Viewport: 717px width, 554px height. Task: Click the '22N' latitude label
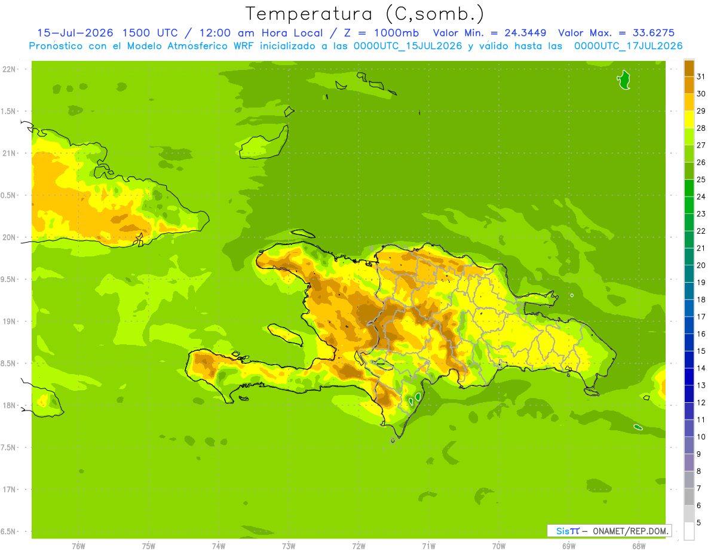click(10, 69)
